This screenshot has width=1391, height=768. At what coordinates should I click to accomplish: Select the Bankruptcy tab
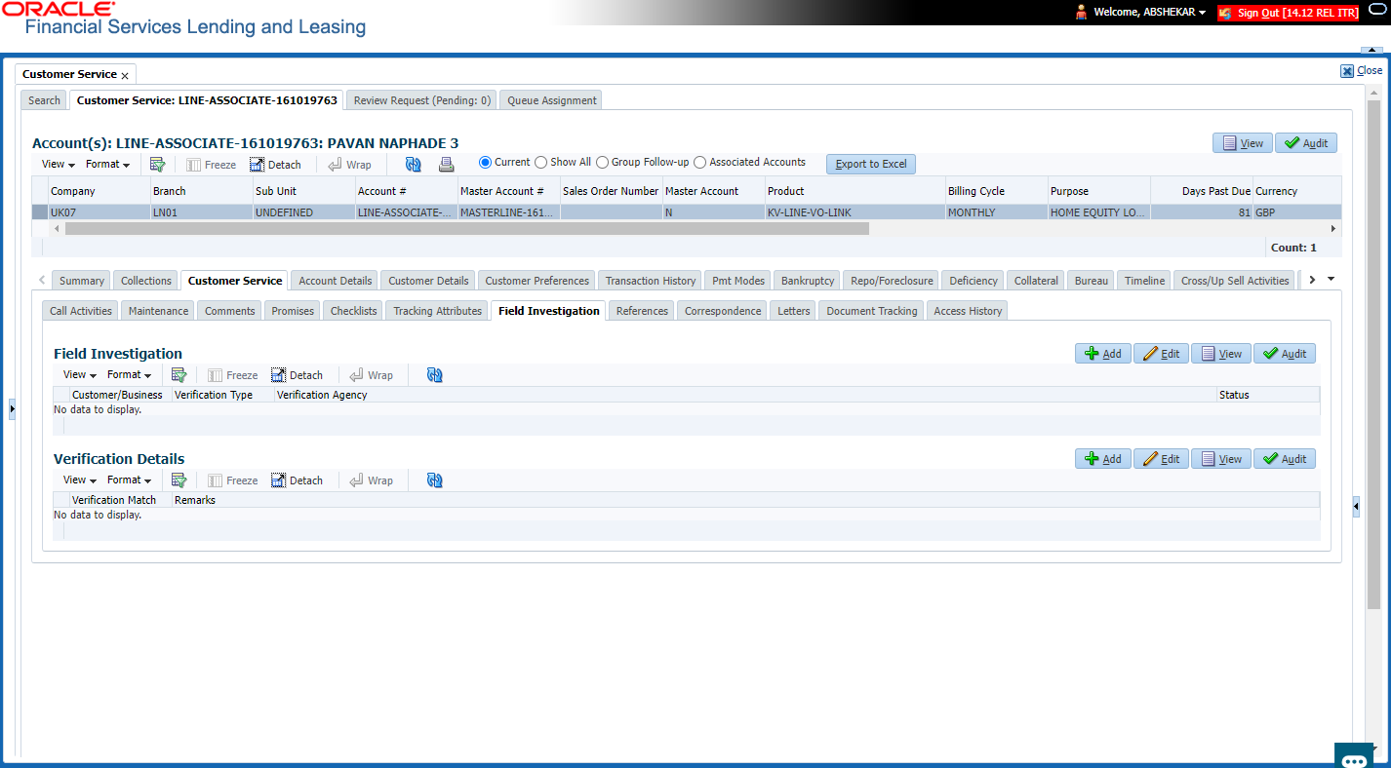[x=808, y=281]
